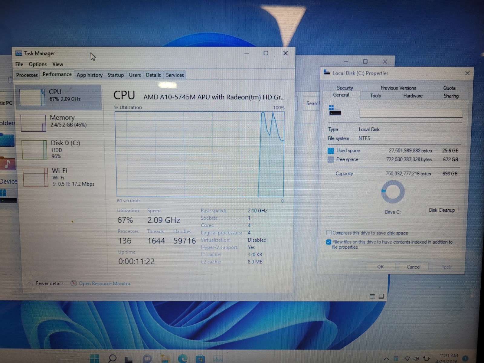Viewport: 484px width, 363px height.
Task: Select the General tab in Properties
Action: 341,95
